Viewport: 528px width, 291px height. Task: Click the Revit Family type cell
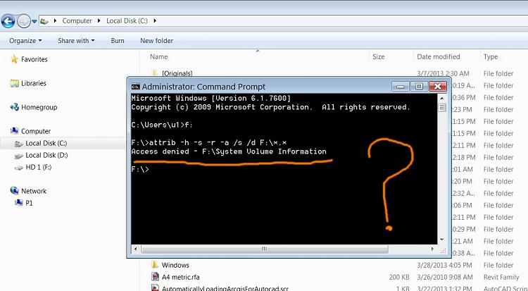pyautogui.click(x=501, y=278)
